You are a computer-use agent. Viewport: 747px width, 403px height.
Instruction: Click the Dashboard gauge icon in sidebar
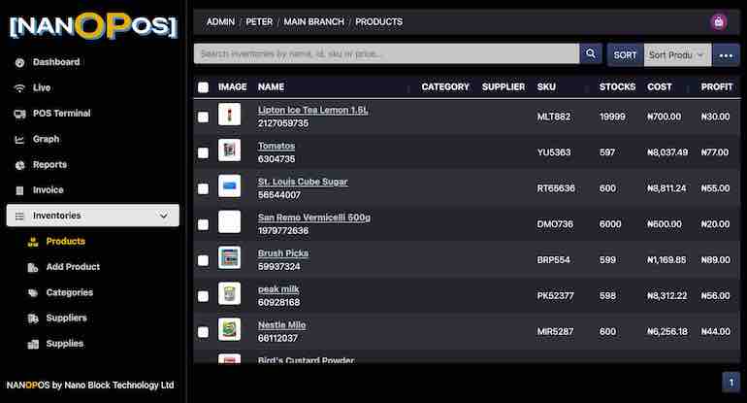[19, 62]
